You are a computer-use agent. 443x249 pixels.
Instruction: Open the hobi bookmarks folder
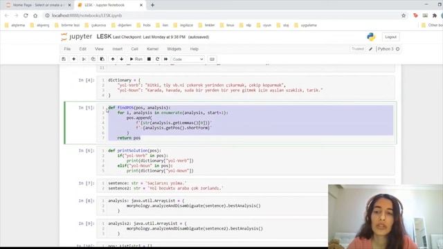pos(143,25)
